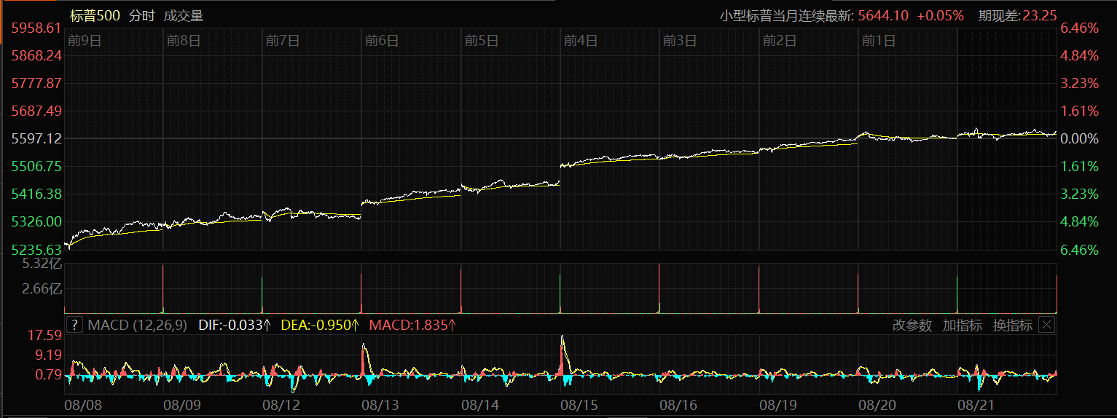Switch to the 分时 view tab
Image resolution: width=1117 pixels, height=418 pixels.
pos(142,15)
